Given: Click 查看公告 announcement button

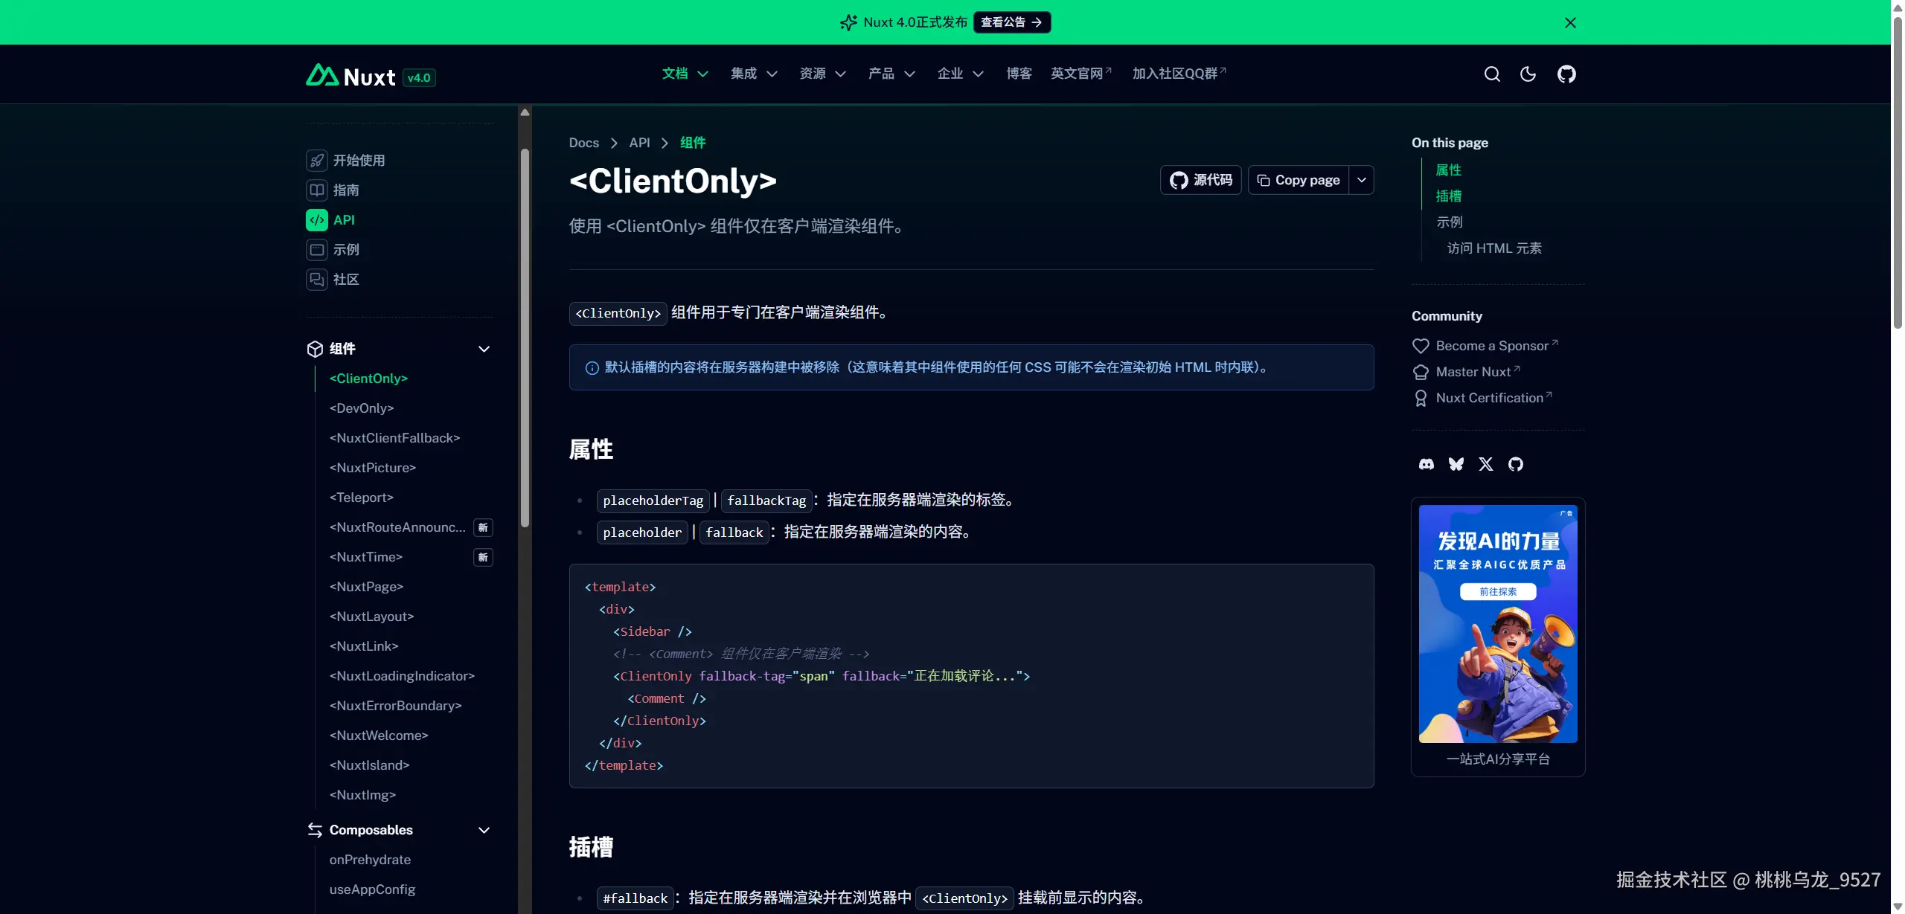Looking at the screenshot, I should point(1011,22).
